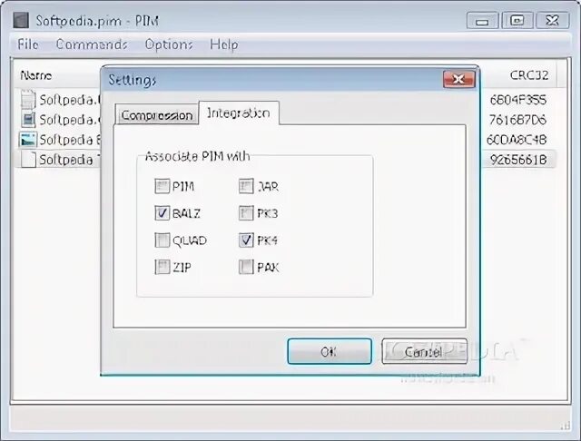The image size is (581, 441).
Task: Sort by the CRC32 column header
Action: tap(528, 75)
